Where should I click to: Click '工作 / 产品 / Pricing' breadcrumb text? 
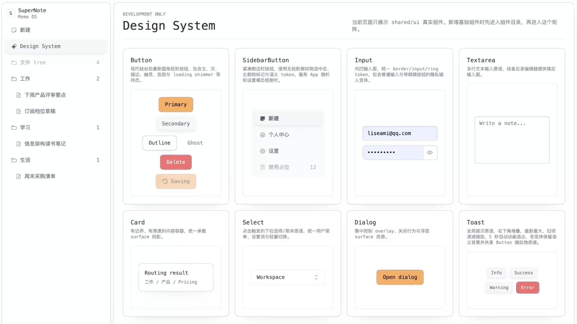coord(171,282)
